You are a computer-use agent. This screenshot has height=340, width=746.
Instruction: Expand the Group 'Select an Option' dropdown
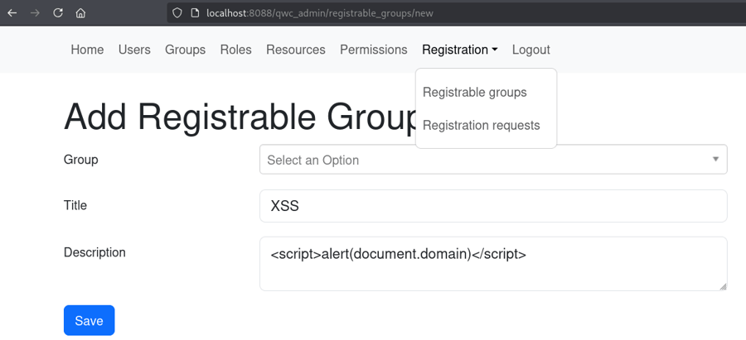point(492,160)
